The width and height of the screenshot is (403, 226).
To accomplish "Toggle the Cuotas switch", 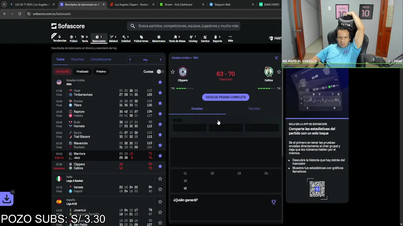I will click(x=160, y=72).
